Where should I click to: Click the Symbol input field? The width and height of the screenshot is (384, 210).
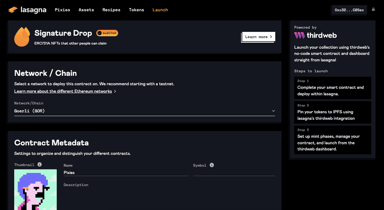pos(234,173)
